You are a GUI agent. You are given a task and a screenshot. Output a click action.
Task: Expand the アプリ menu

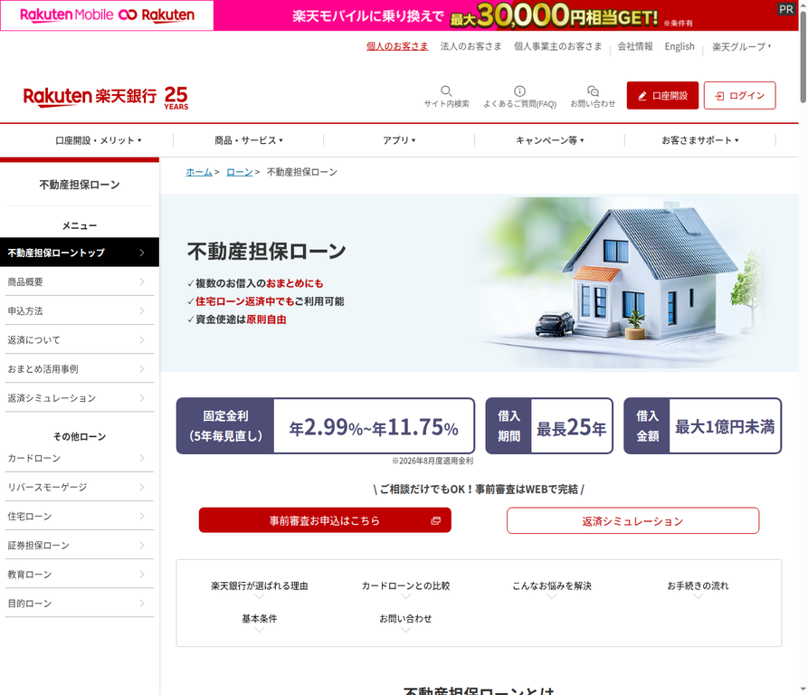(399, 140)
